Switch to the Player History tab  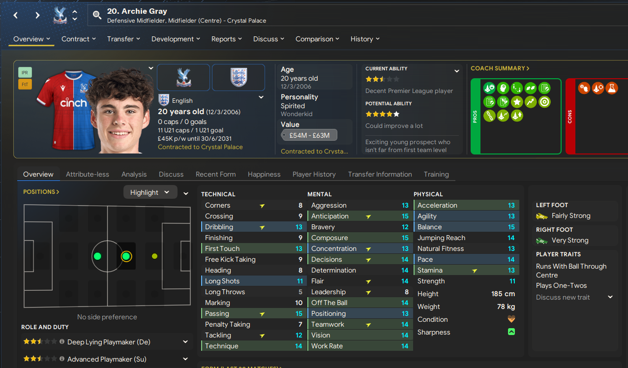click(x=314, y=174)
